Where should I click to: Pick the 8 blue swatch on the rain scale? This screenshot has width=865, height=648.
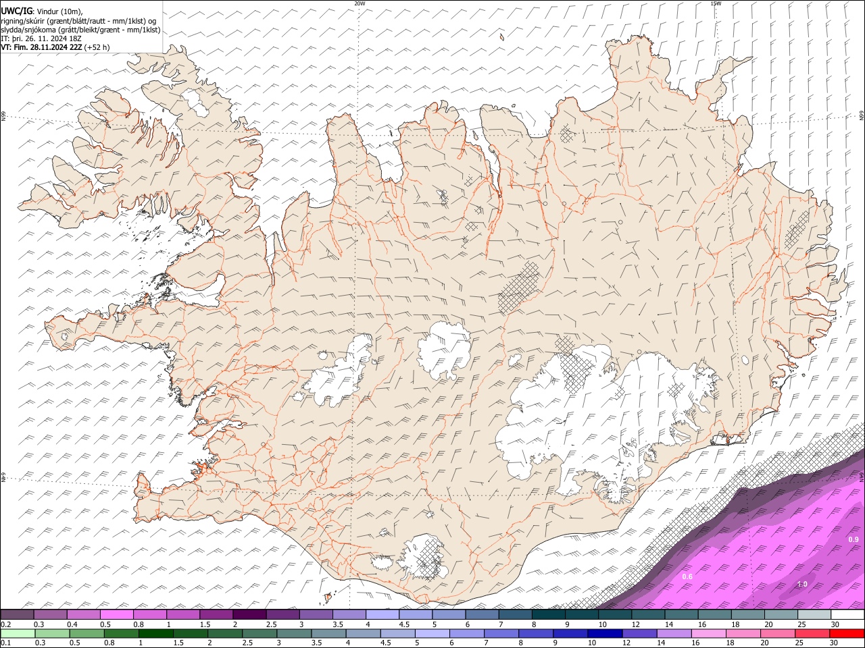pyautogui.click(x=536, y=633)
